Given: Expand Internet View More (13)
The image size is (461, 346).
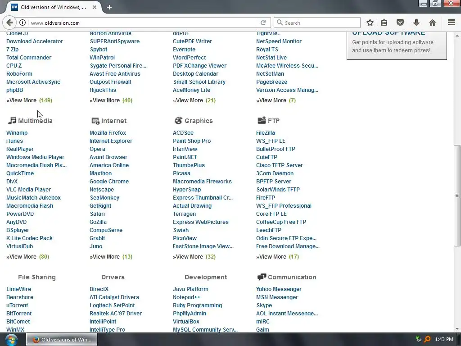Looking at the screenshot, I should [111, 256].
